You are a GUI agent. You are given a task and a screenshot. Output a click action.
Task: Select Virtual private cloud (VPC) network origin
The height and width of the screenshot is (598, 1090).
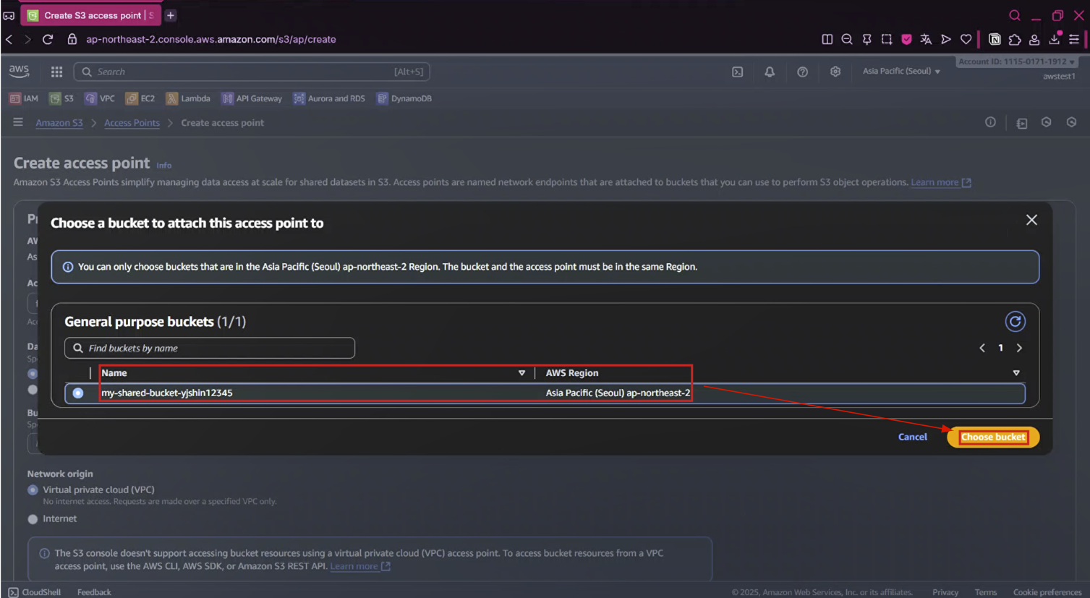33,490
